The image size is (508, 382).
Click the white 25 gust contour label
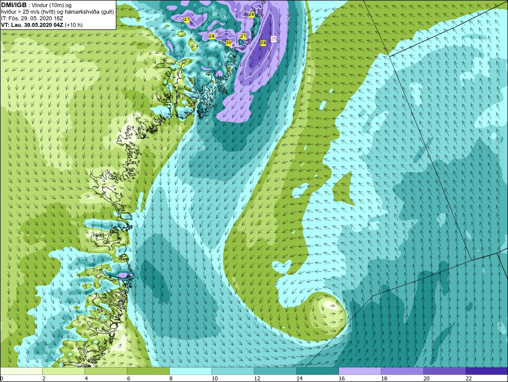coord(273,39)
